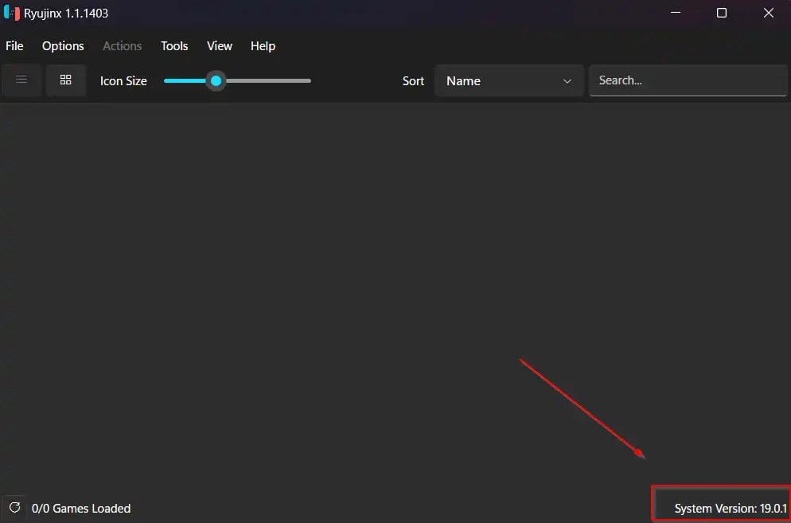Expand sorting options next to Sort
Viewport: 791px width, 523px height.
tap(509, 80)
